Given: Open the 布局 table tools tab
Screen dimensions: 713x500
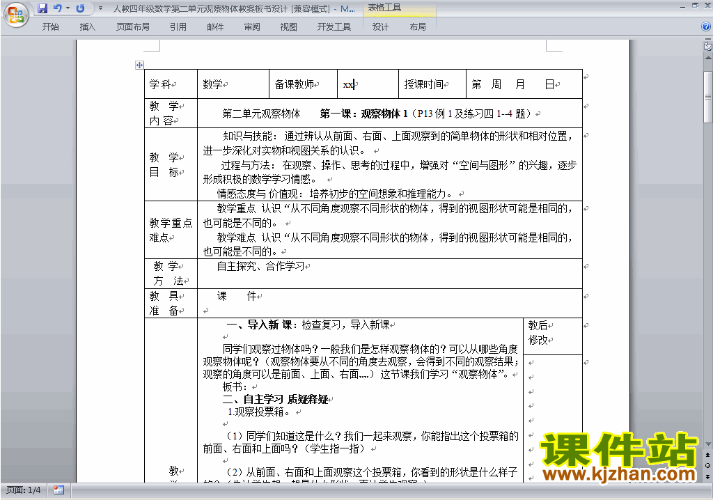Looking at the screenshot, I should 418,27.
